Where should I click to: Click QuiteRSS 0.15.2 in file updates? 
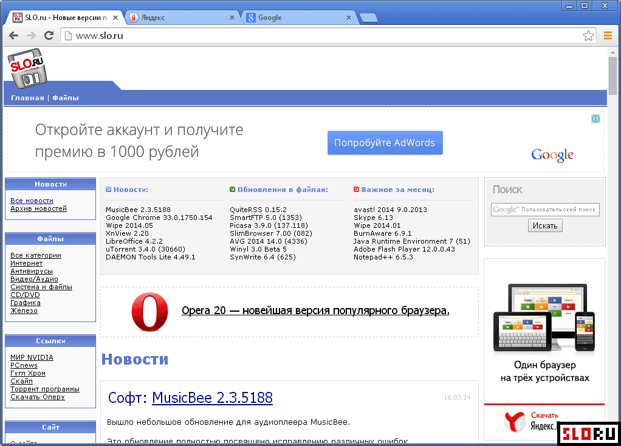(258, 210)
